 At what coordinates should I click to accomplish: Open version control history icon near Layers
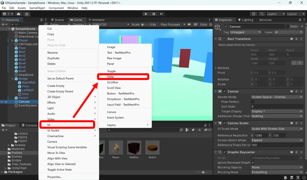(254, 14)
